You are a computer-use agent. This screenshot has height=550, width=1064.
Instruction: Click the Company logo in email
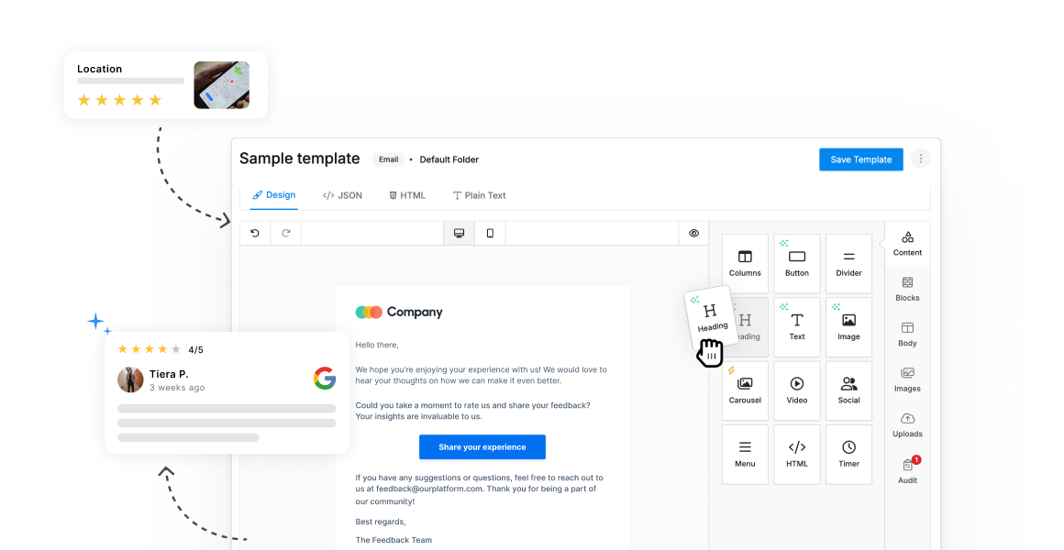pos(399,312)
